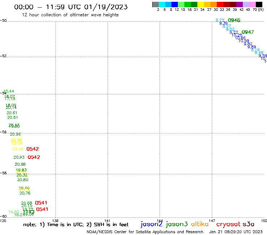Click the longitude axis label 141
267x235 pixels.
coord(108,221)
